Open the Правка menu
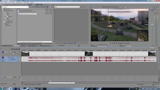 click(6, 3)
